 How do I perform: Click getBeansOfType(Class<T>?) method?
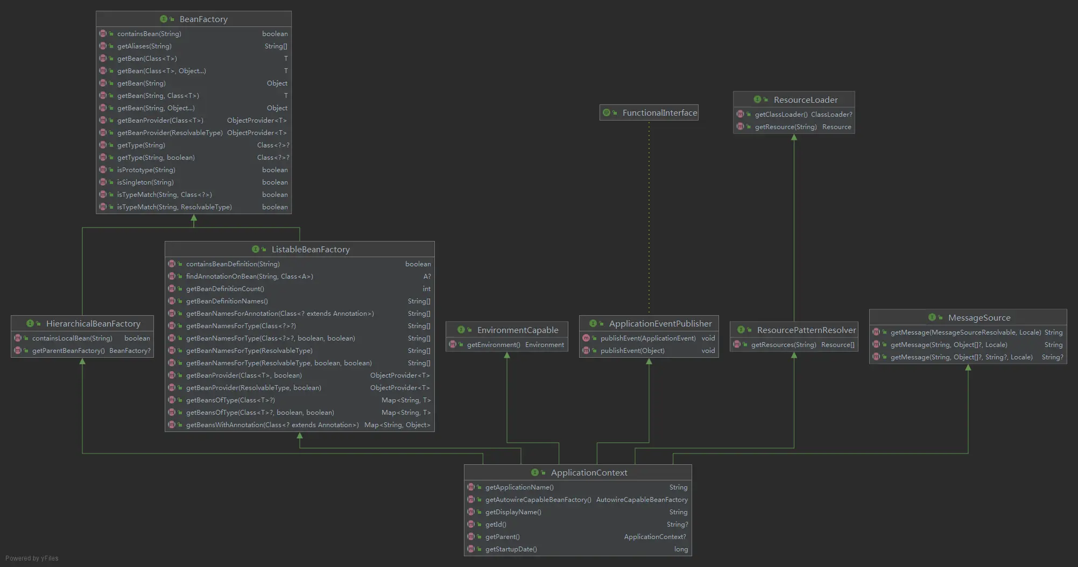230,400
